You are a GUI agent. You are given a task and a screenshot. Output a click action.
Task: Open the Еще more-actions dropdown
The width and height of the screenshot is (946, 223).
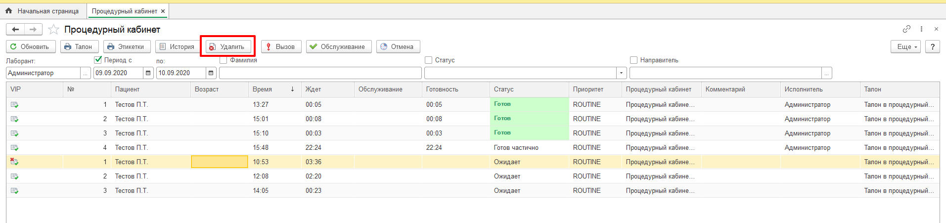(907, 46)
